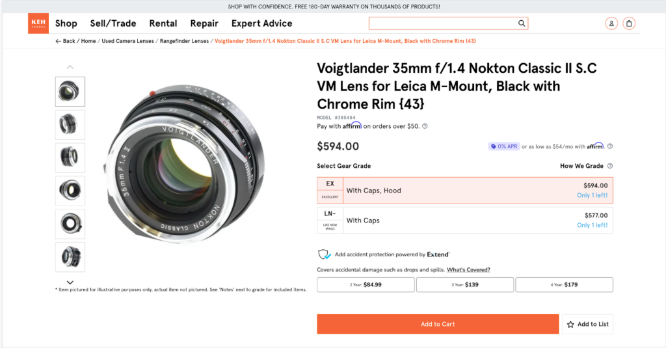Select the LN- Like New Minus grade
666x348 pixels.
tap(464, 221)
